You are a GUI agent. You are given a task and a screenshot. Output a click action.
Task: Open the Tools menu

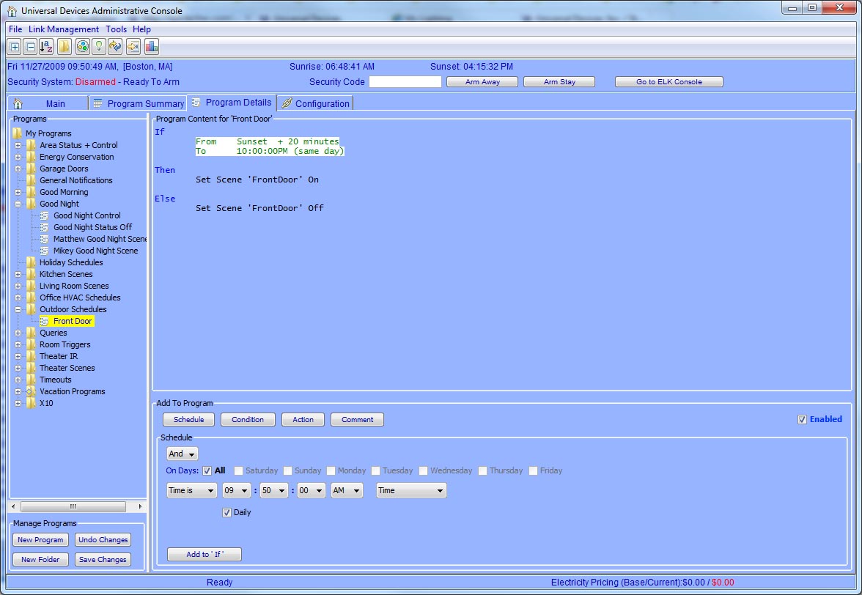(116, 29)
